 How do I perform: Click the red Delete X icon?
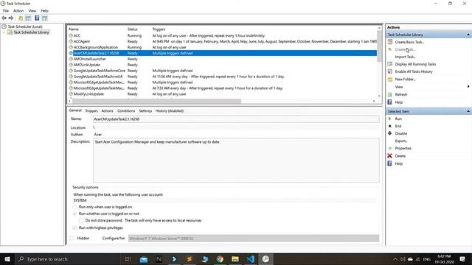pos(389,155)
